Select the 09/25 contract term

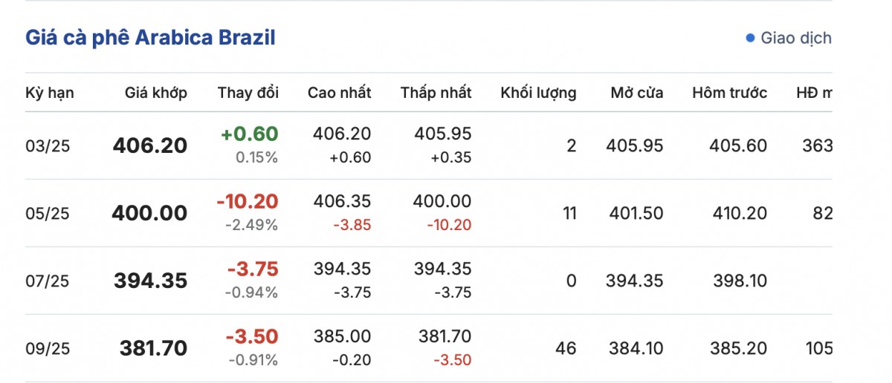pyautogui.click(x=48, y=348)
